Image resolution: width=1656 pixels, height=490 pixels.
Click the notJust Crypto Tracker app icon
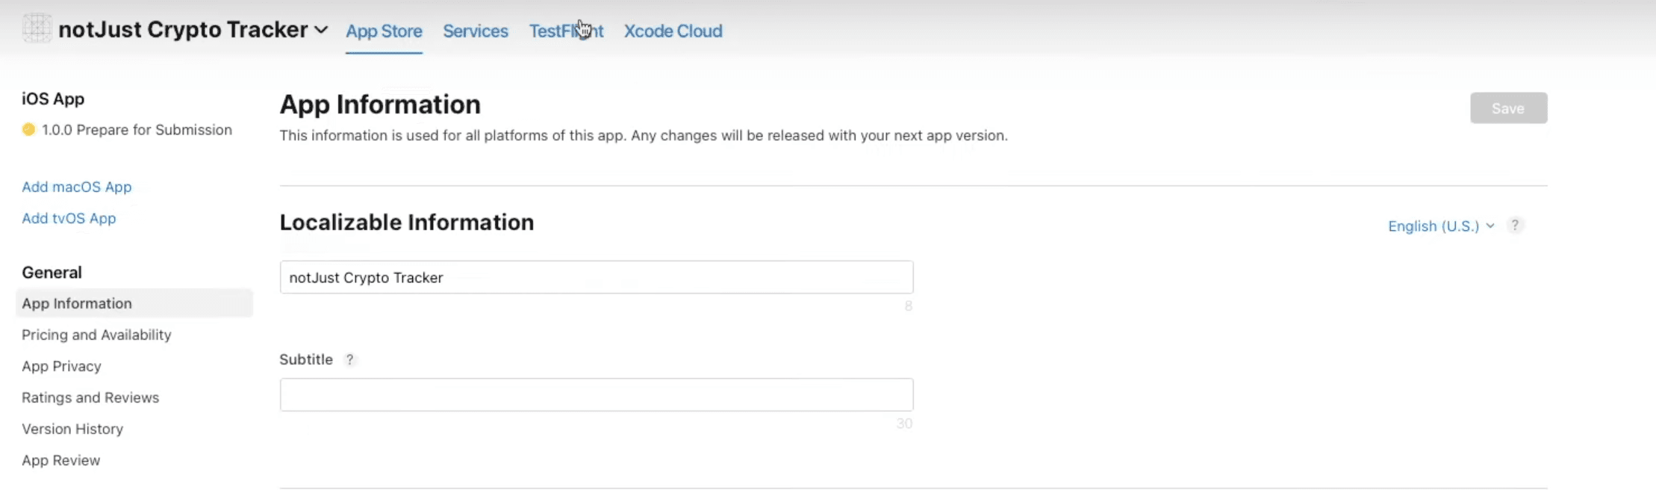[37, 29]
